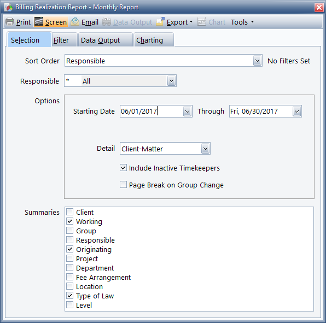Click the Email envelope icon

pos(75,22)
